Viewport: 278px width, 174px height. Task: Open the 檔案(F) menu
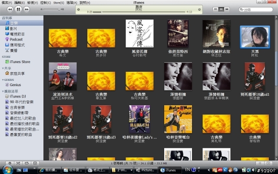pyautogui.click(x=7, y=3)
